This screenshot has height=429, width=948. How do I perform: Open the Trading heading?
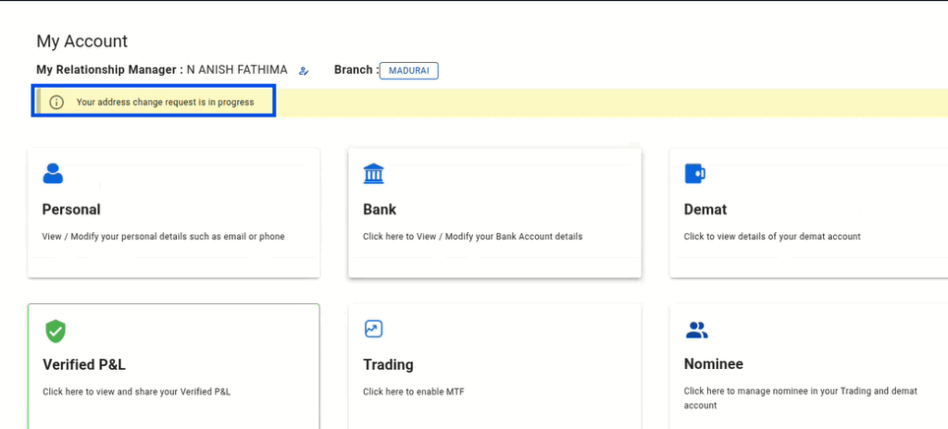pos(388,365)
